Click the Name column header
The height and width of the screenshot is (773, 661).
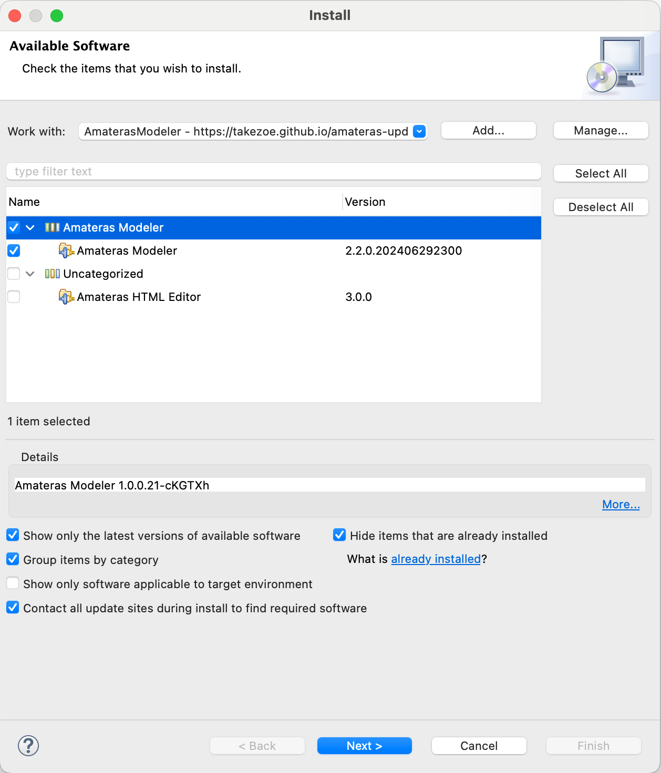coord(24,202)
